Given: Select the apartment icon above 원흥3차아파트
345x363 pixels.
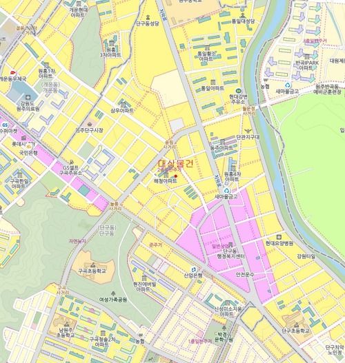Looking at the screenshot, I should (112, 43).
